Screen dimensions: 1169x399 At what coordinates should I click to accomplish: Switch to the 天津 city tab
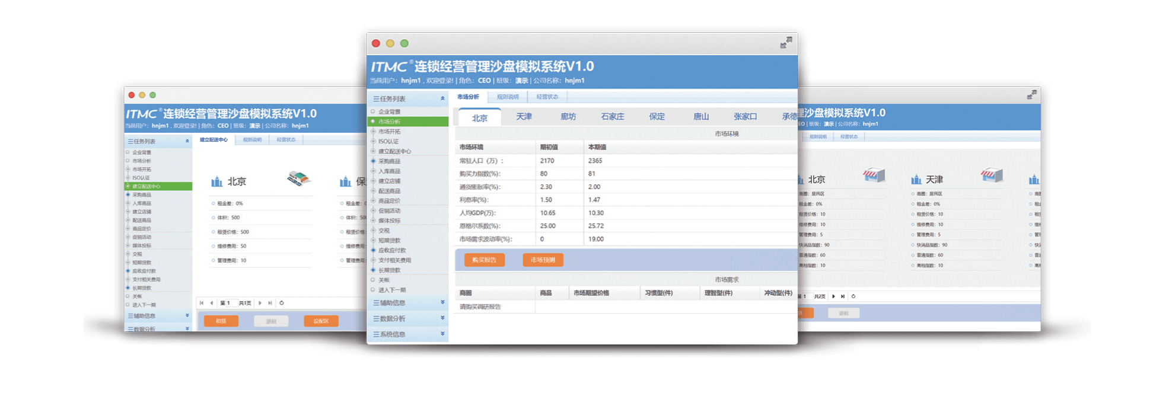pos(524,117)
